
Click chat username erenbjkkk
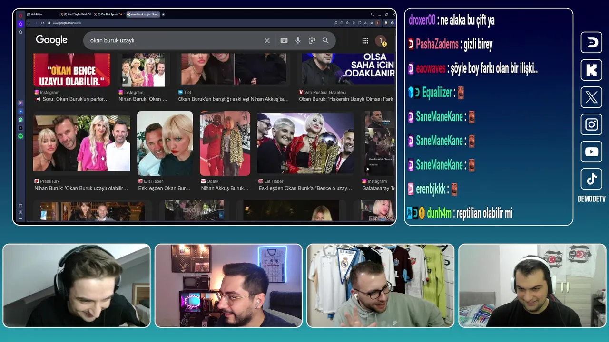[x=432, y=190]
